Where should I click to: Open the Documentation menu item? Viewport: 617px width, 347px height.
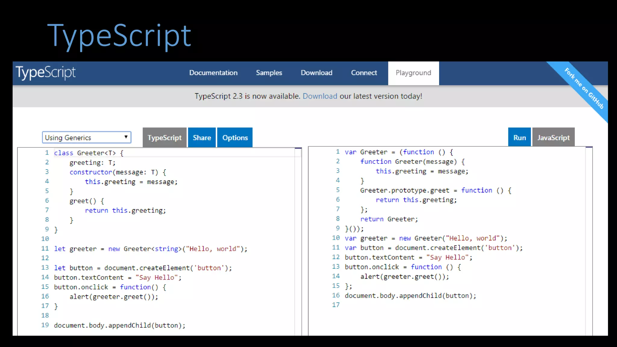[x=213, y=73]
